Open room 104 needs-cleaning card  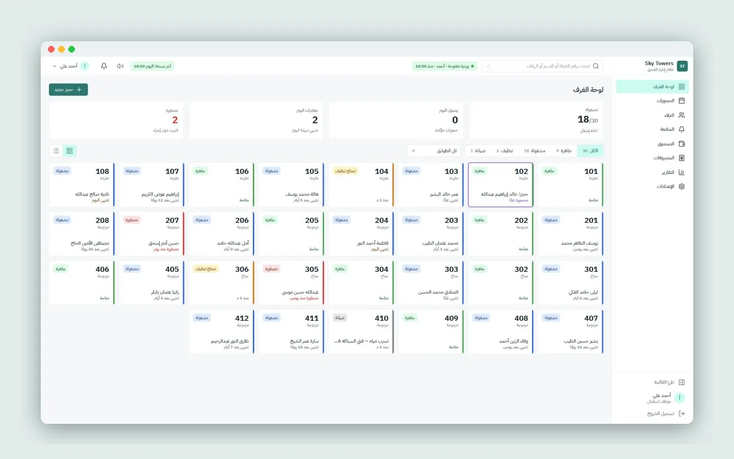(361, 185)
